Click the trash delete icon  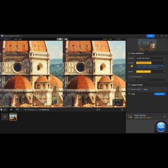click(122, 110)
